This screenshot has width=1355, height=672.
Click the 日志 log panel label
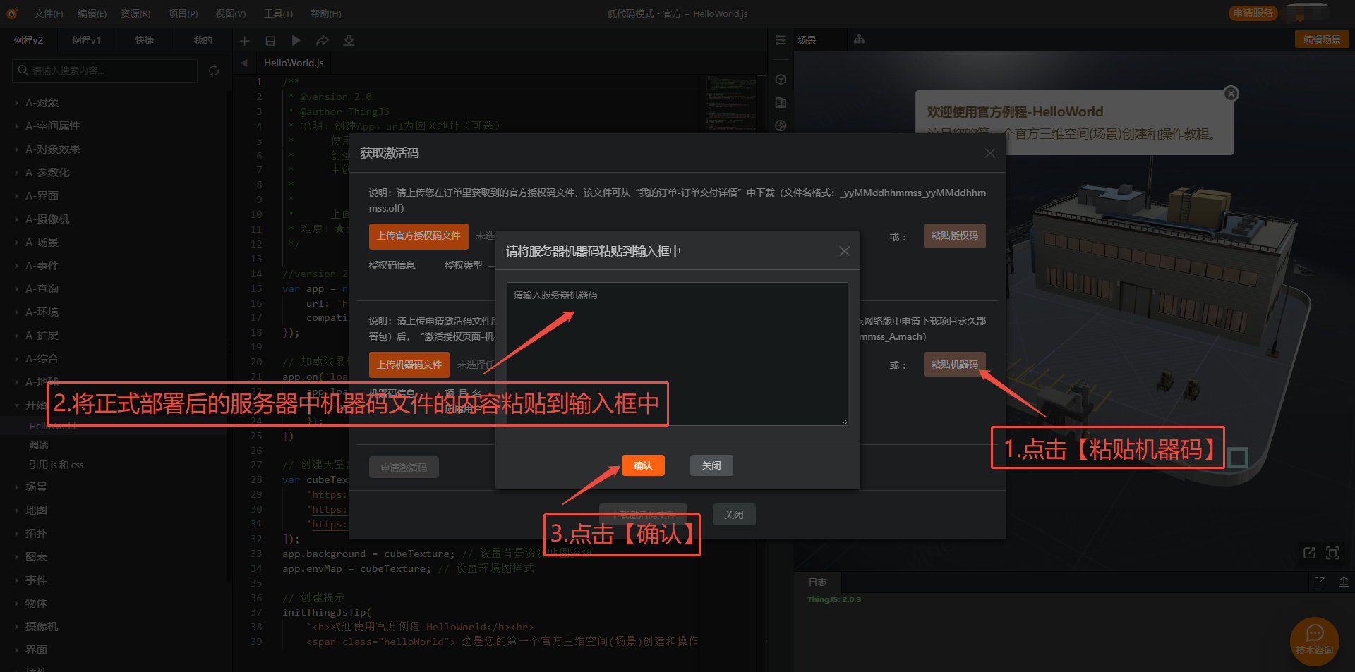(817, 582)
